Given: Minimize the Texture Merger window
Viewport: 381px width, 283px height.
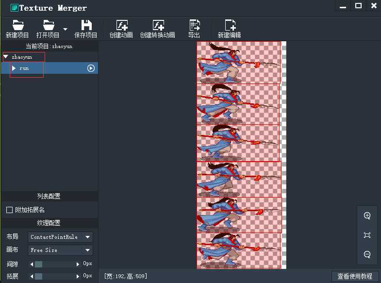Looking at the screenshot, I should (x=343, y=6).
